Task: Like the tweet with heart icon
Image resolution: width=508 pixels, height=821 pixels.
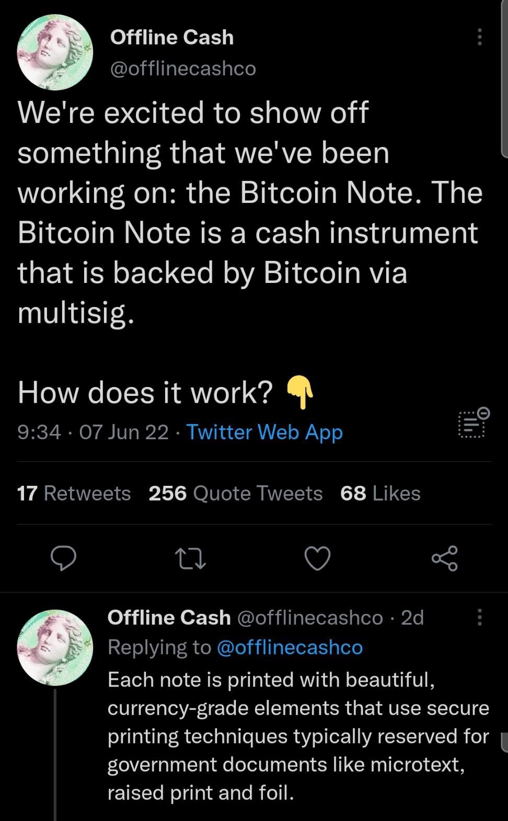Action: point(318,558)
